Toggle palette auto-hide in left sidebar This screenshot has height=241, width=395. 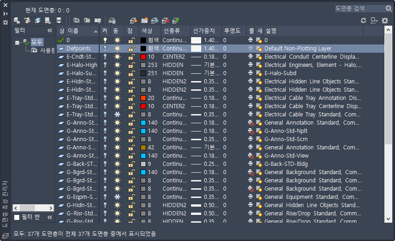coord(6,14)
